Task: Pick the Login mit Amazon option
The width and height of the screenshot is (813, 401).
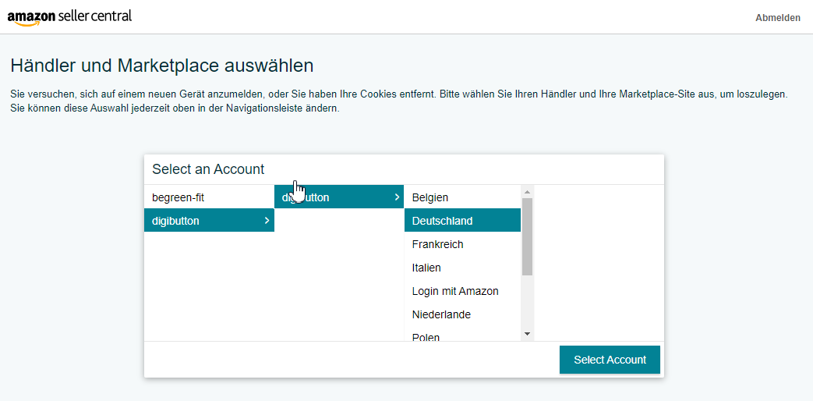Action: pyautogui.click(x=462, y=291)
